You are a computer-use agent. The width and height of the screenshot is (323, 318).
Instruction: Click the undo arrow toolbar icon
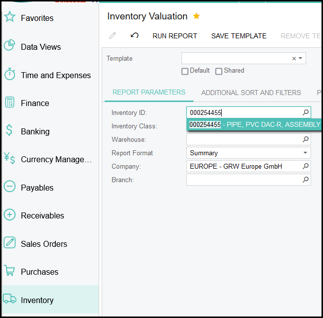(x=134, y=36)
